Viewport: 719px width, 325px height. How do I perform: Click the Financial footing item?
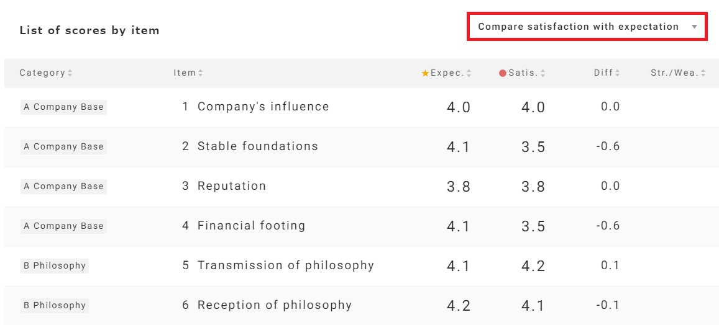point(251,226)
